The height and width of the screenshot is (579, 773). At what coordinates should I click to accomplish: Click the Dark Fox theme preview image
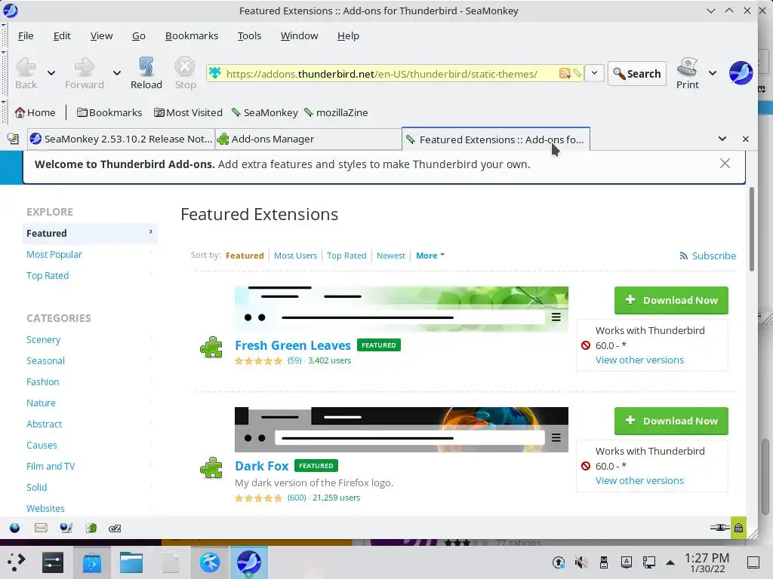pos(402,429)
